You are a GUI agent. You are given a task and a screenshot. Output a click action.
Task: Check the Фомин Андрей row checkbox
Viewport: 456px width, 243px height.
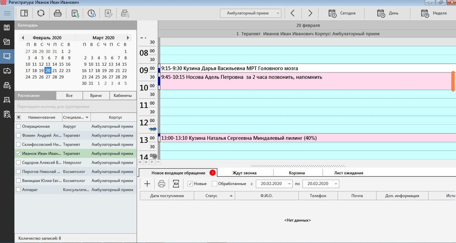click(18, 136)
